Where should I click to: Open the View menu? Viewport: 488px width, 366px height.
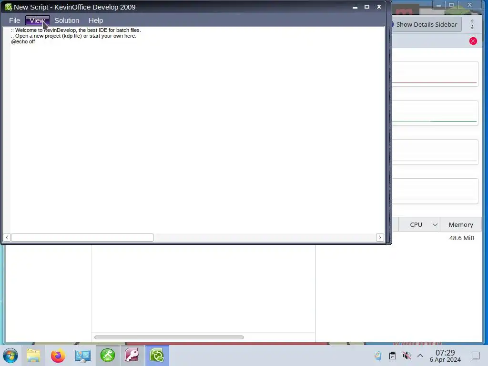tap(37, 20)
